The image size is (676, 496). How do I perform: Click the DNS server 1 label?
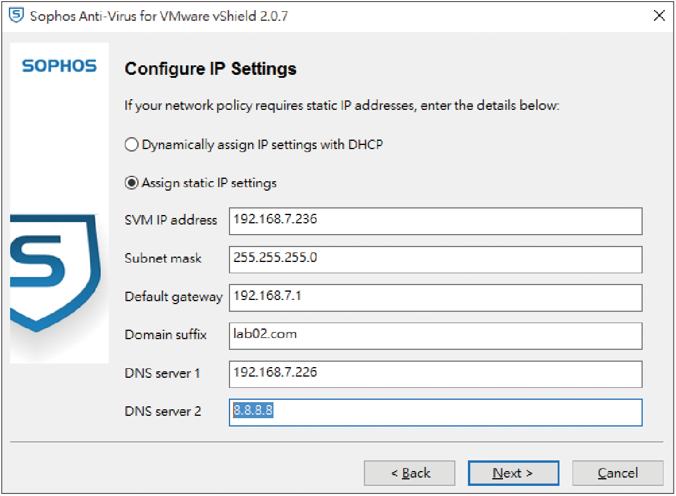pos(162,373)
